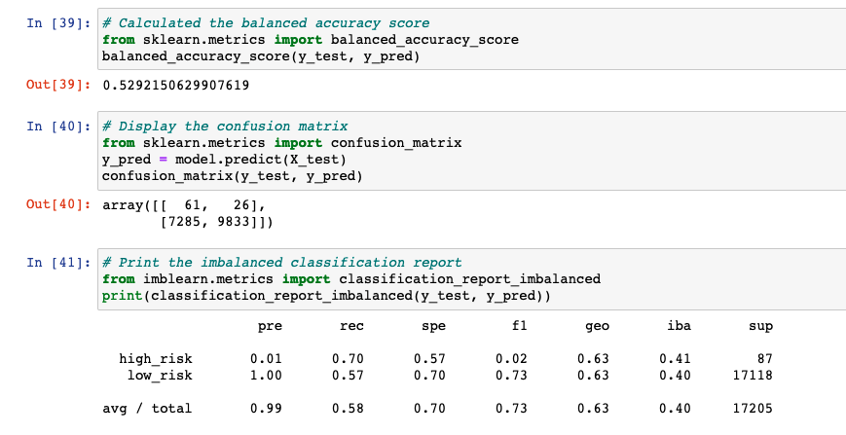Screen dimensions: 846x435
Task: Click the In [39] prompt label
Action: (x=58, y=23)
